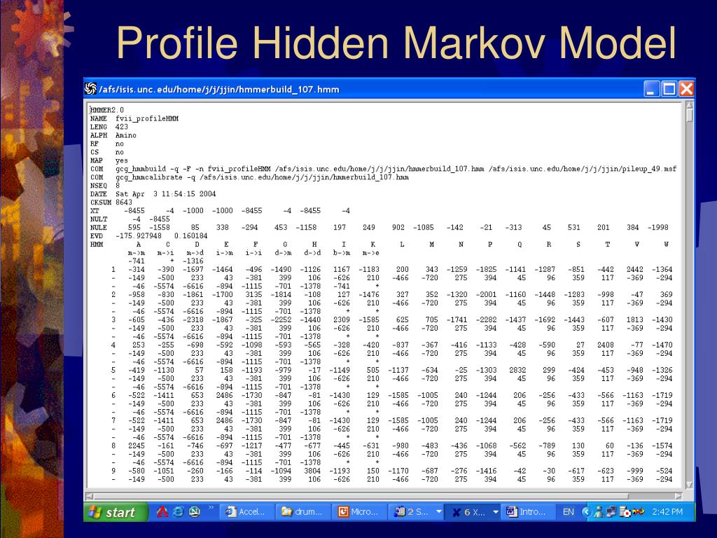Image resolution: width=717 pixels, height=538 pixels.
Task: Launch the red Acrobat quick launch icon
Action: [x=162, y=512]
